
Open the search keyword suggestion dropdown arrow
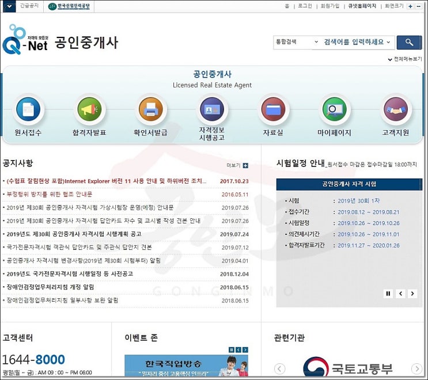tap(388, 42)
